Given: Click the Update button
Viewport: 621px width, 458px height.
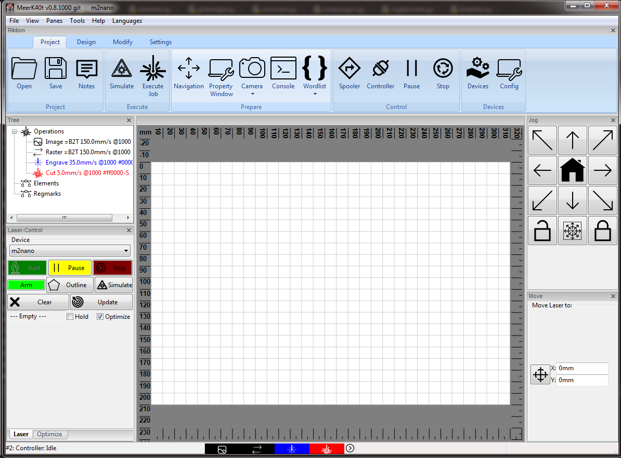Looking at the screenshot, I should click(x=101, y=302).
